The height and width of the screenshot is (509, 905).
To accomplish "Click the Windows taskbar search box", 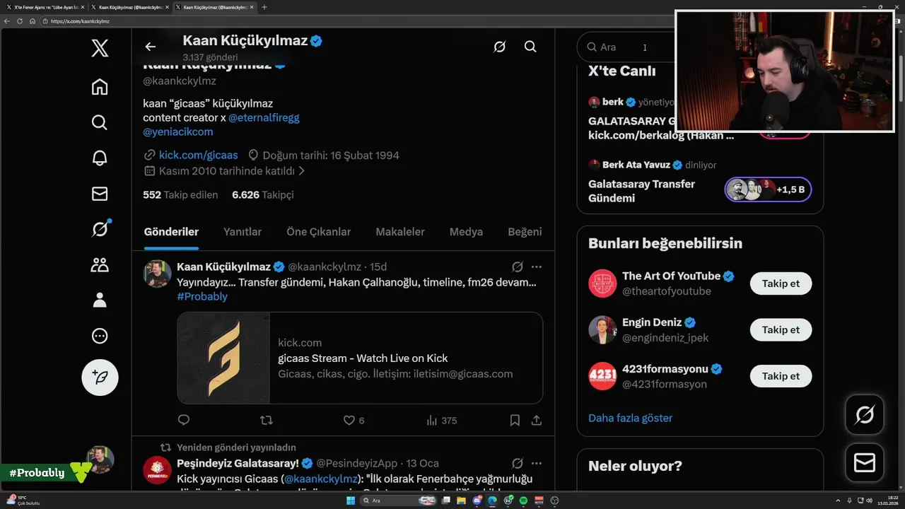I will click(x=398, y=501).
